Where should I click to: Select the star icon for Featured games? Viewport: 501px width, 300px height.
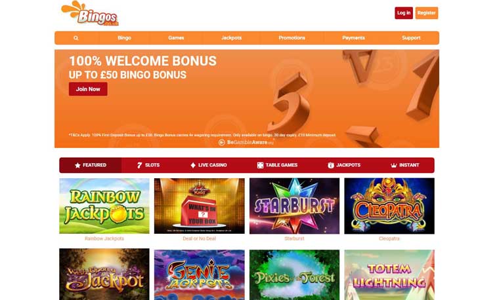[x=77, y=165]
